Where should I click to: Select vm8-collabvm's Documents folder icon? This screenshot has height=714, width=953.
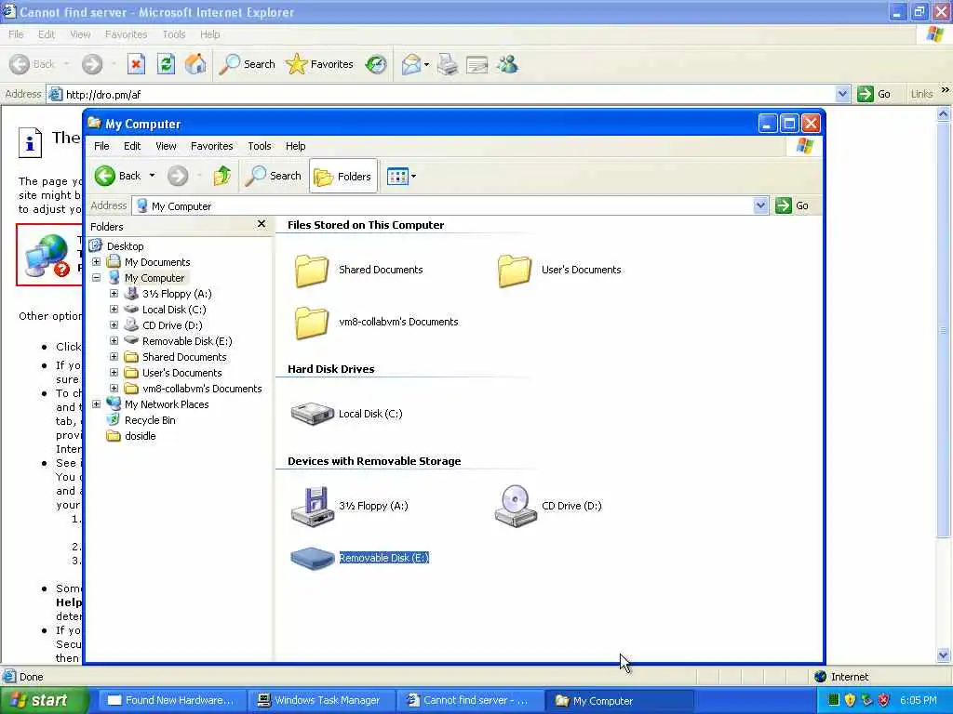312,323
